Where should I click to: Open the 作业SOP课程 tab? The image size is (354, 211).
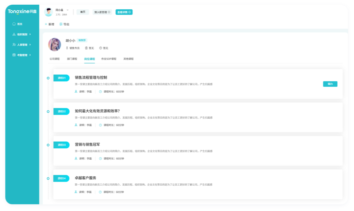click(109, 59)
